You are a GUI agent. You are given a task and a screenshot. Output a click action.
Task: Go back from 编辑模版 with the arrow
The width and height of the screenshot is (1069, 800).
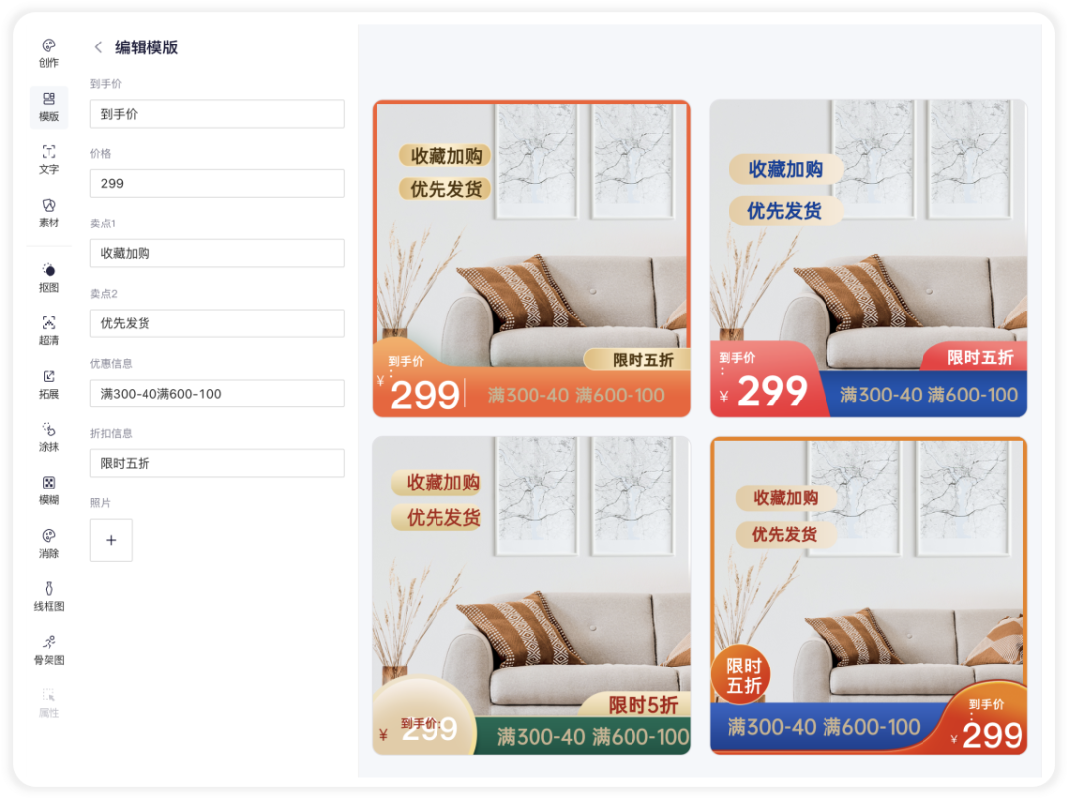98,47
